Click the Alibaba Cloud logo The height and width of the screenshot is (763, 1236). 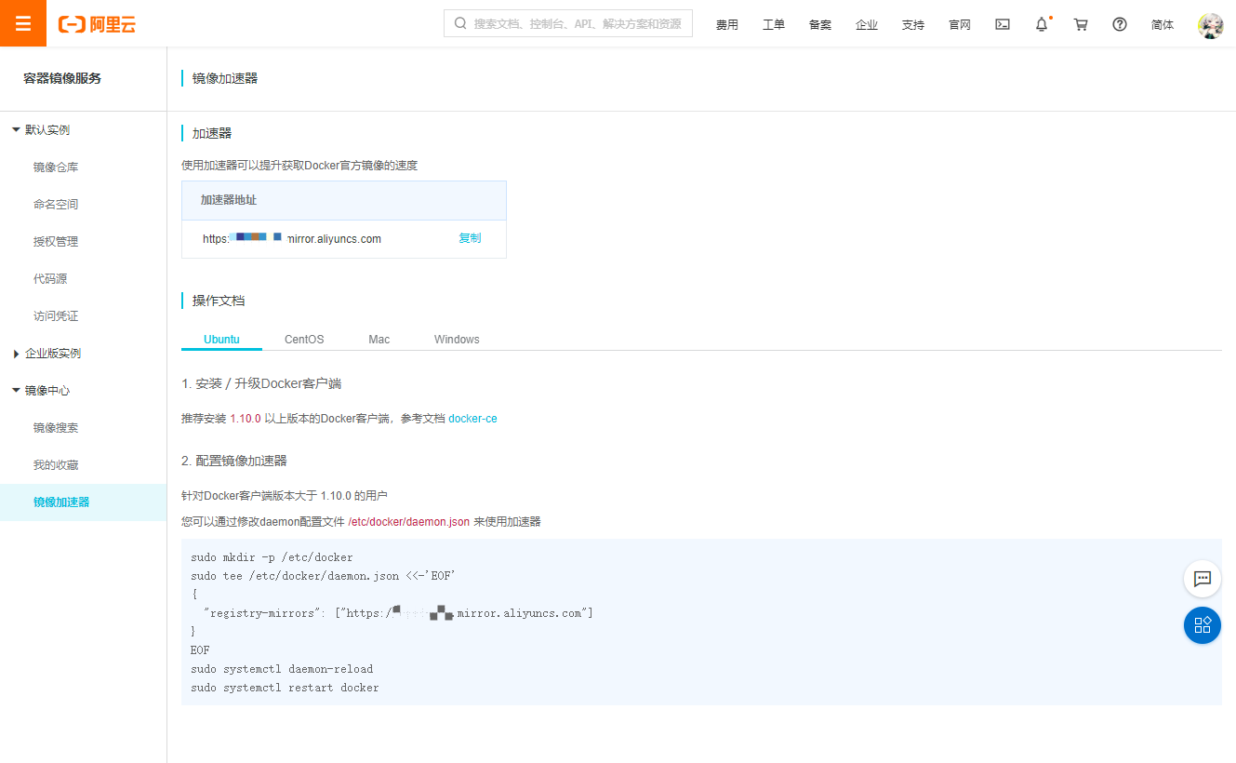(x=97, y=25)
